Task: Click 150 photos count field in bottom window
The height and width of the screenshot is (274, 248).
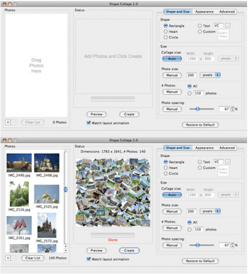Action: pyautogui.click(x=198, y=229)
